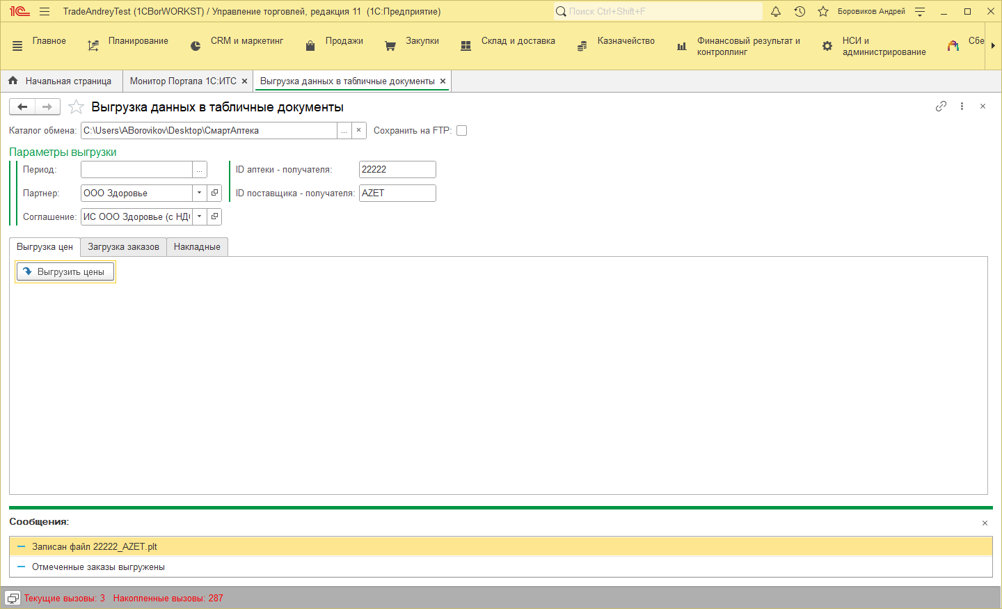The width and height of the screenshot is (1002, 609).
Task: Open favorites star in title bar
Action: [823, 11]
